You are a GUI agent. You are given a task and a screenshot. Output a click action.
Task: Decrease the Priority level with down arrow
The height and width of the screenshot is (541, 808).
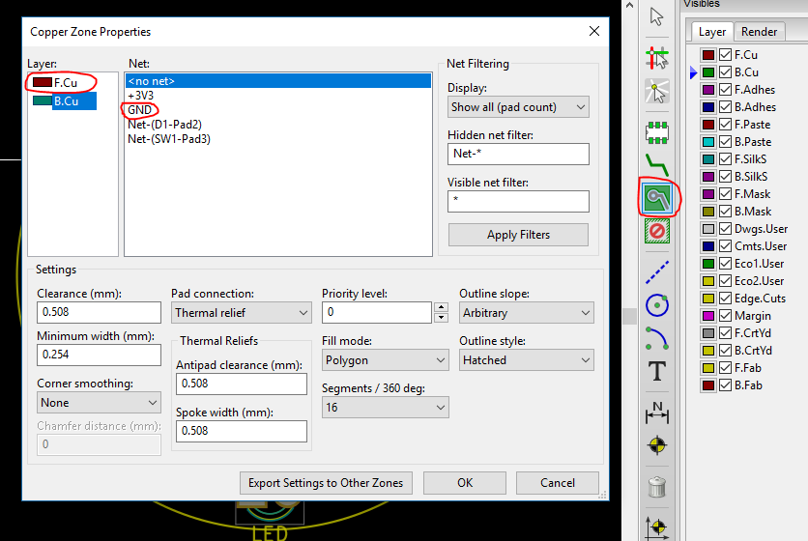[441, 318]
